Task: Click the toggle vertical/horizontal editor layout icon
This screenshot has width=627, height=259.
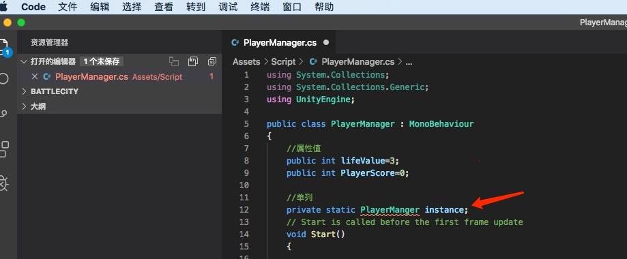Action: pyautogui.click(x=174, y=61)
